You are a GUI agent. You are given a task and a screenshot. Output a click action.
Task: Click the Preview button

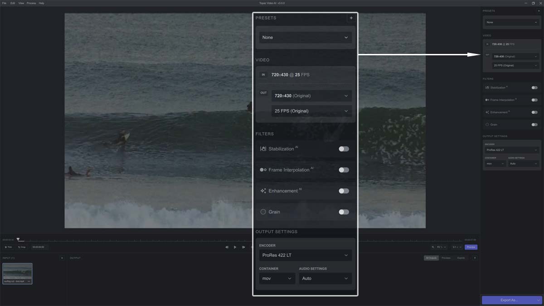(471, 247)
